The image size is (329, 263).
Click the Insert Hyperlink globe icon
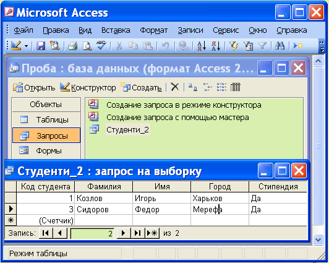click(x=184, y=46)
